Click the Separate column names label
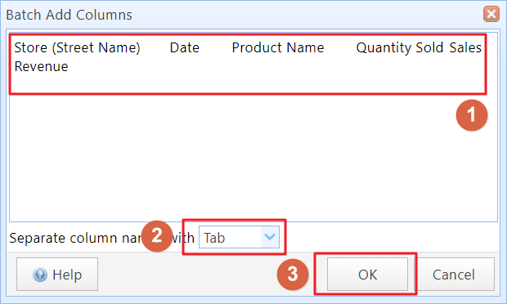Image resolution: width=507 pixels, height=304 pixels. [101, 238]
